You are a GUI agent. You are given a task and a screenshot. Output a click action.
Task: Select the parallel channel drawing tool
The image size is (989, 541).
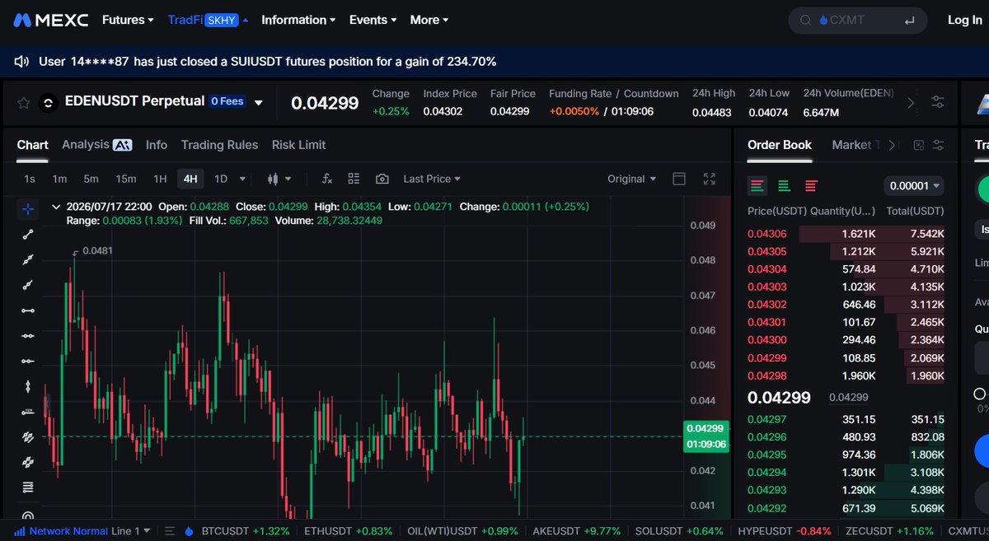[x=28, y=437]
